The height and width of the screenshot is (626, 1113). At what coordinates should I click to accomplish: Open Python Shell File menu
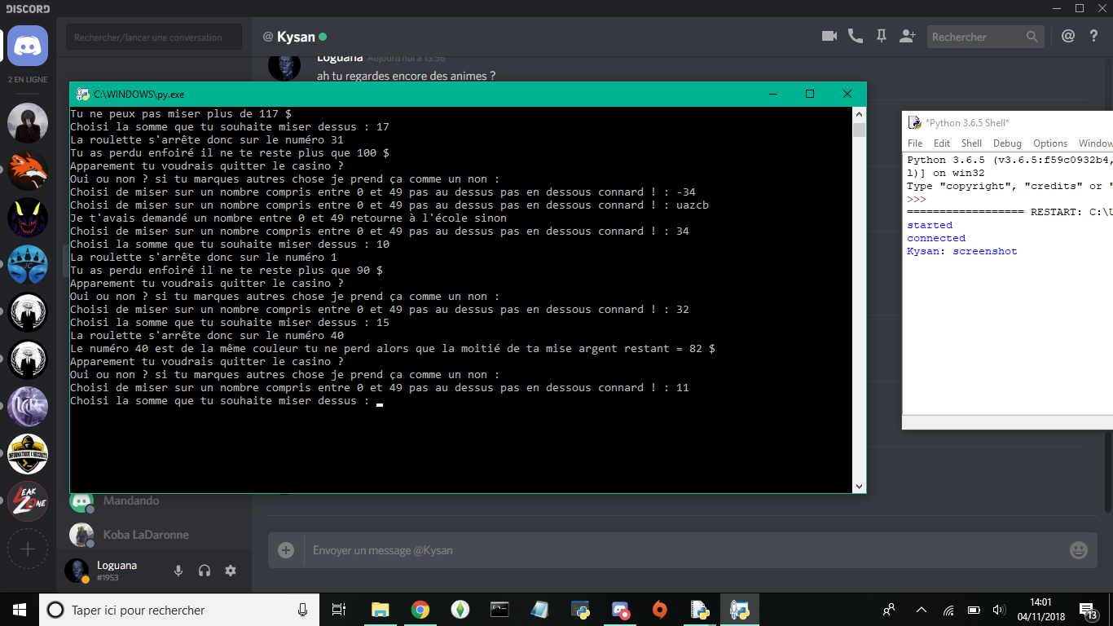[915, 143]
